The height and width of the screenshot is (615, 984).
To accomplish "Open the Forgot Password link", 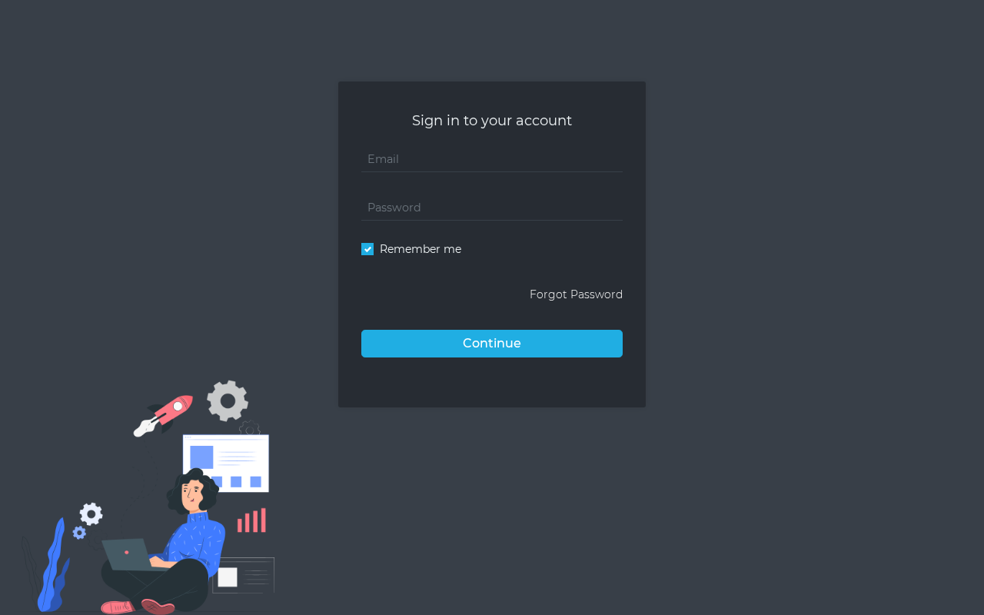I will pyautogui.click(x=576, y=294).
